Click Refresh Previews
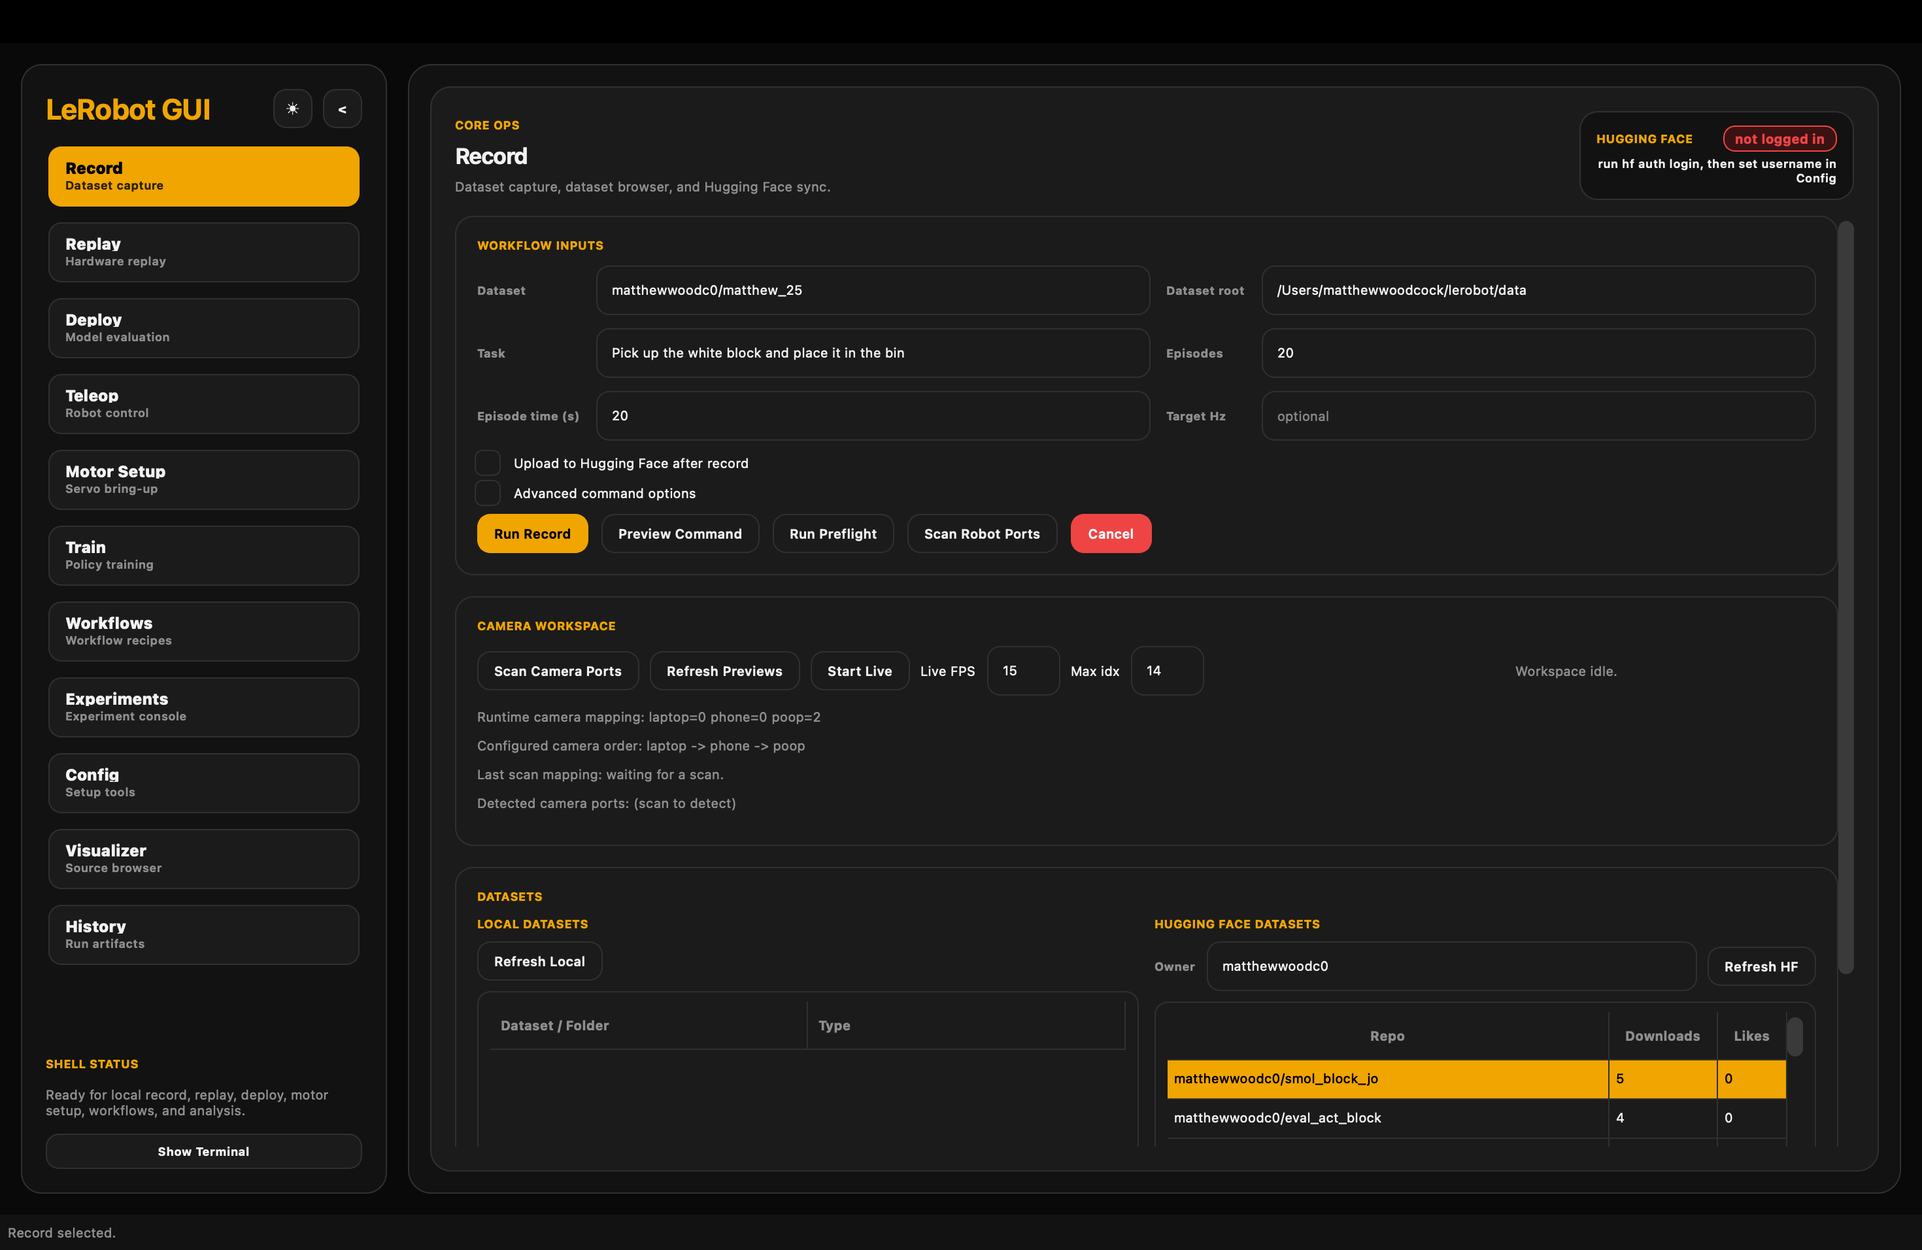 coord(724,671)
